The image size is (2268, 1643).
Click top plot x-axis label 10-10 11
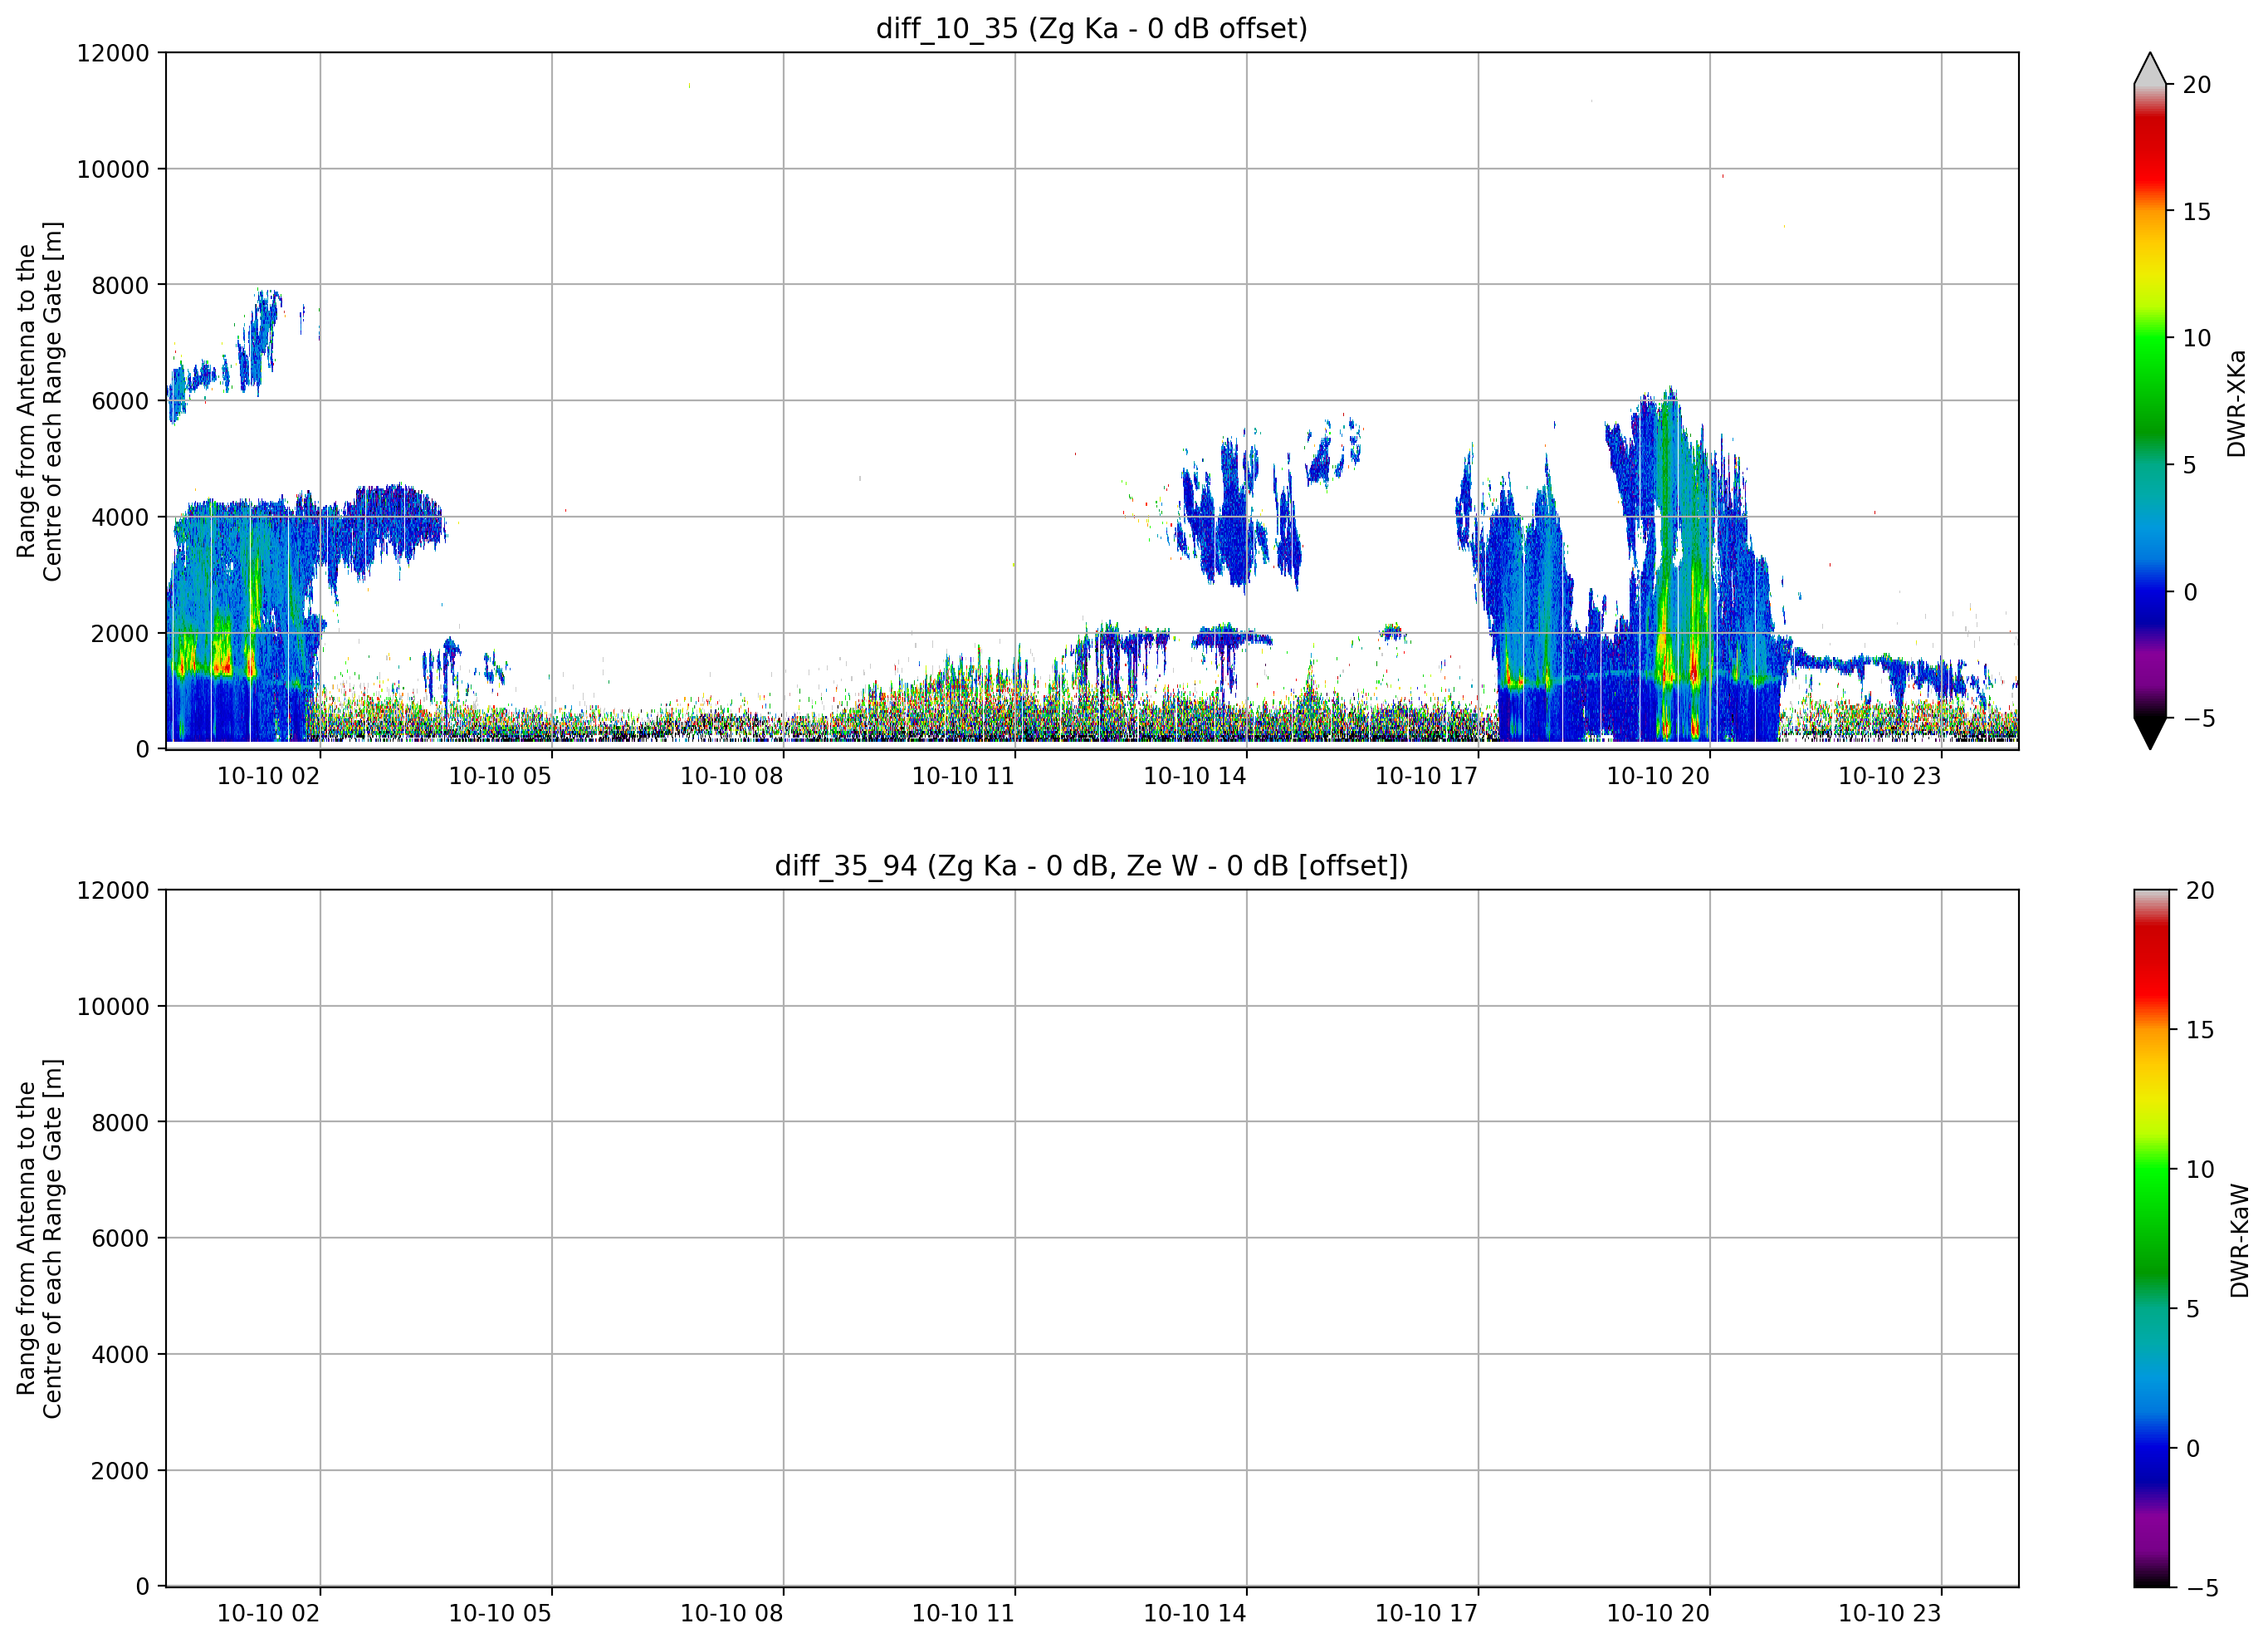[x=963, y=777]
